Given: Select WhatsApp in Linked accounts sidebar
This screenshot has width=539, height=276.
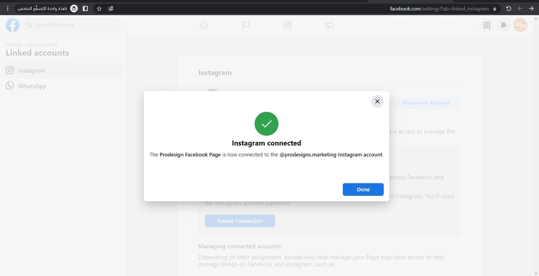Looking at the screenshot, I should (63, 86).
